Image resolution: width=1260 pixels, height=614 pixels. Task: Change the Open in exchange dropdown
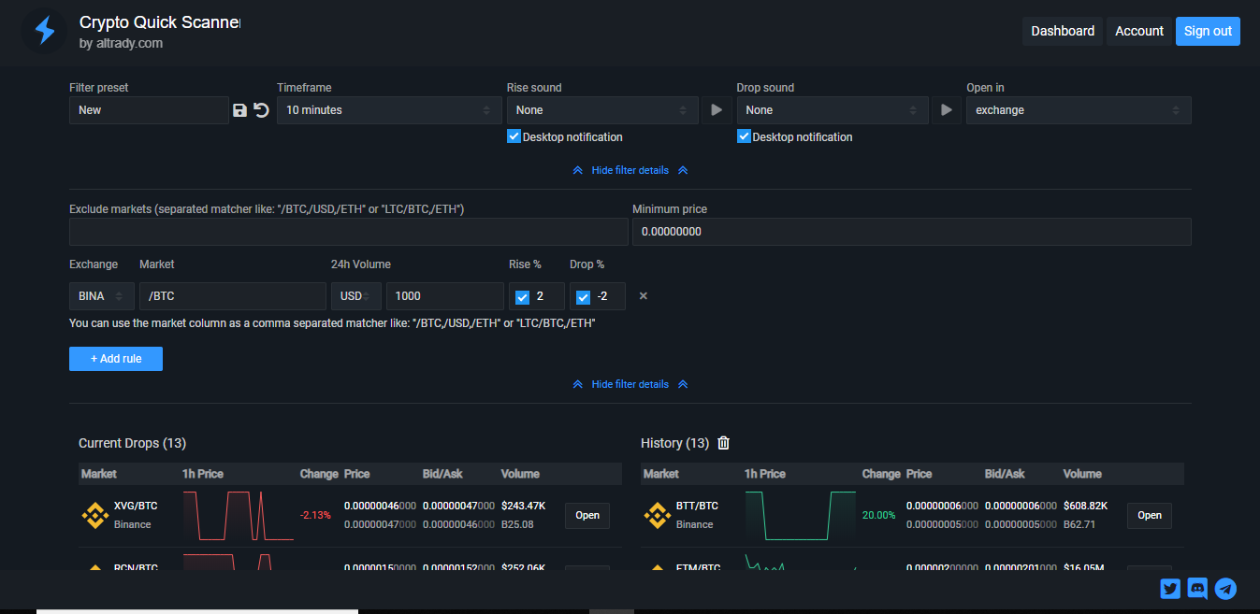pos(1078,109)
